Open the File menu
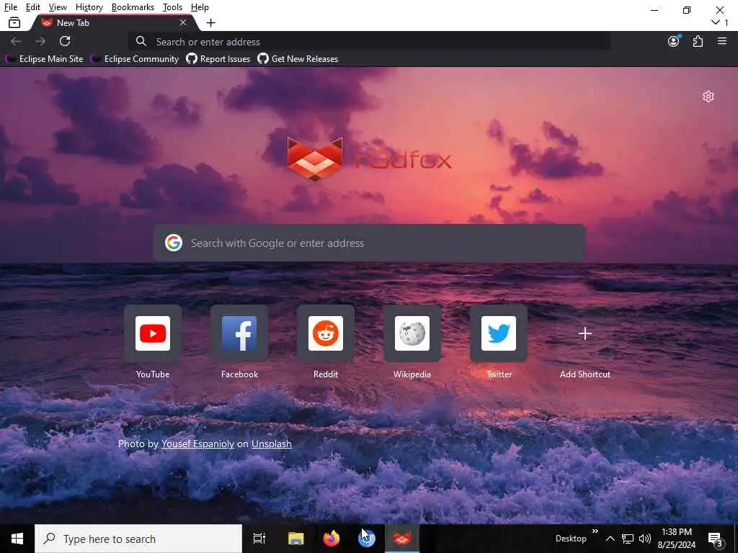Screen dimensions: 738x553 click(x=10, y=7)
